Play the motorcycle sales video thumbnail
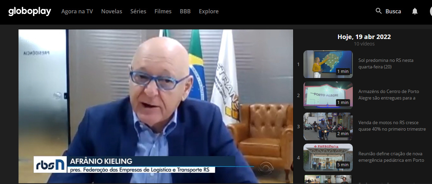Image resolution: width=432 pixels, height=184 pixels. pyautogui.click(x=328, y=126)
